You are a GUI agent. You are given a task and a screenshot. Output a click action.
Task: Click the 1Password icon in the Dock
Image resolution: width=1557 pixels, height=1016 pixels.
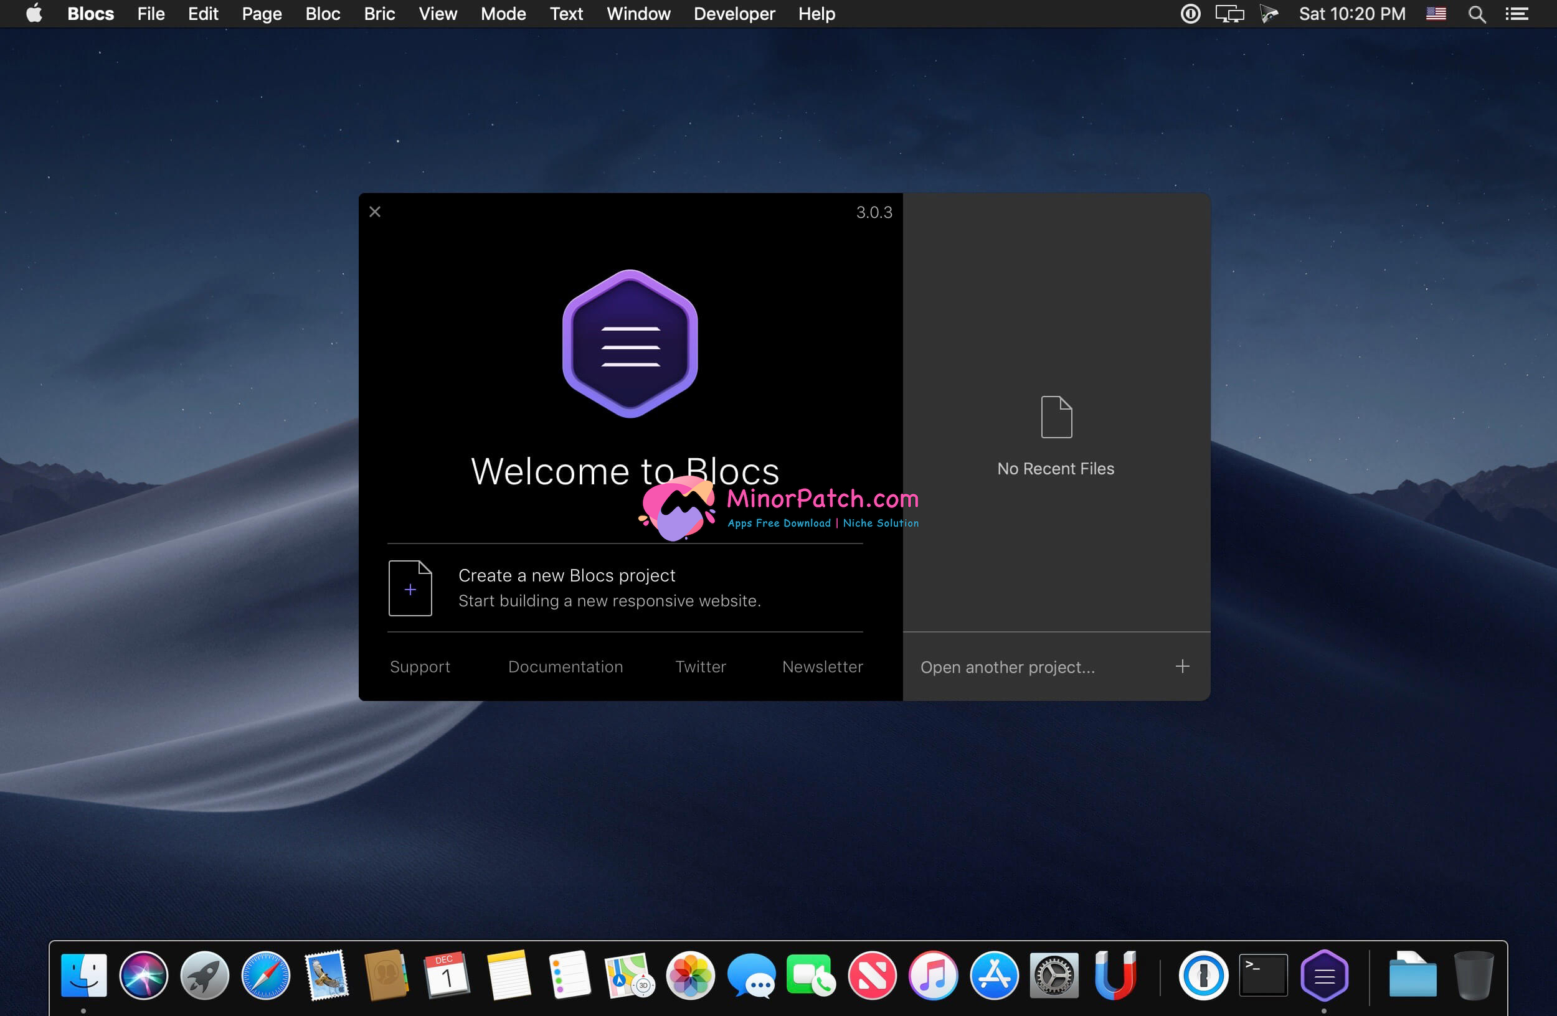click(1203, 976)
